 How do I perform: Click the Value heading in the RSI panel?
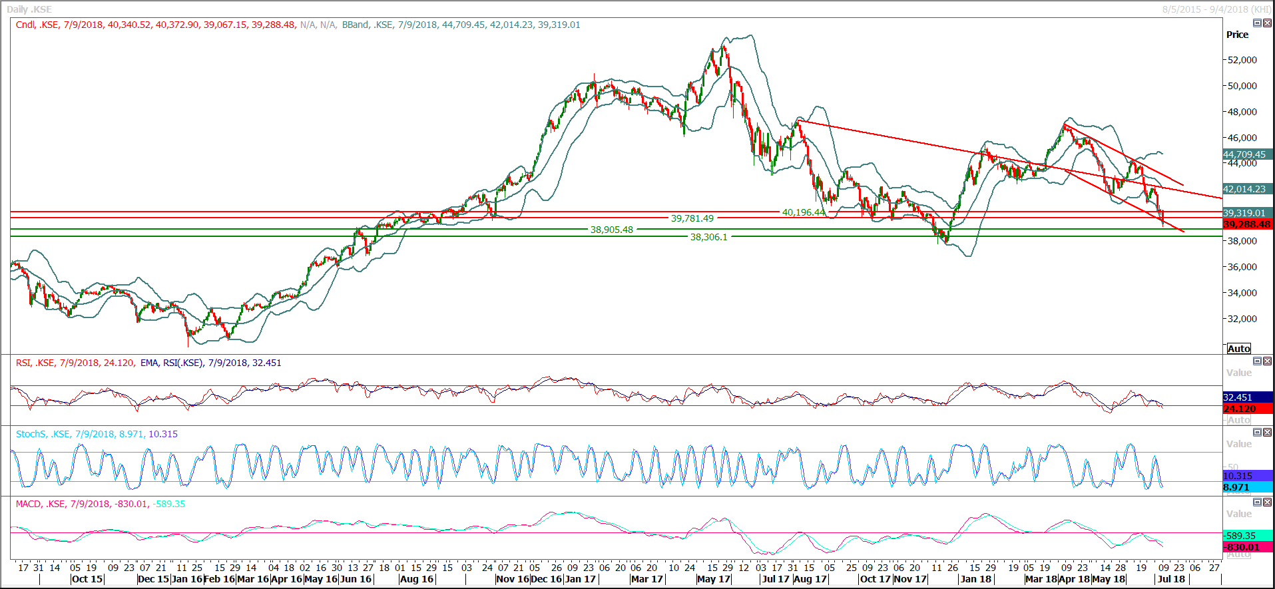[x=1239, y=373]
